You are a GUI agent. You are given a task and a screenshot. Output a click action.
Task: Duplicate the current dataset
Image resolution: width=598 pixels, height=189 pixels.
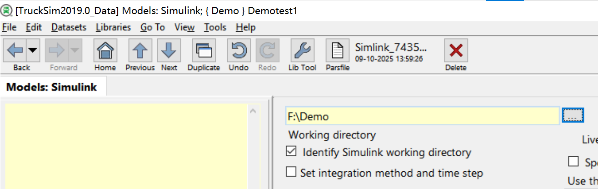pos(204,50)
